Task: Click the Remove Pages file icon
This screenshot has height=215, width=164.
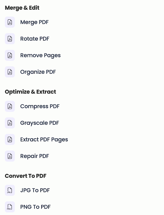Action: 10,56
